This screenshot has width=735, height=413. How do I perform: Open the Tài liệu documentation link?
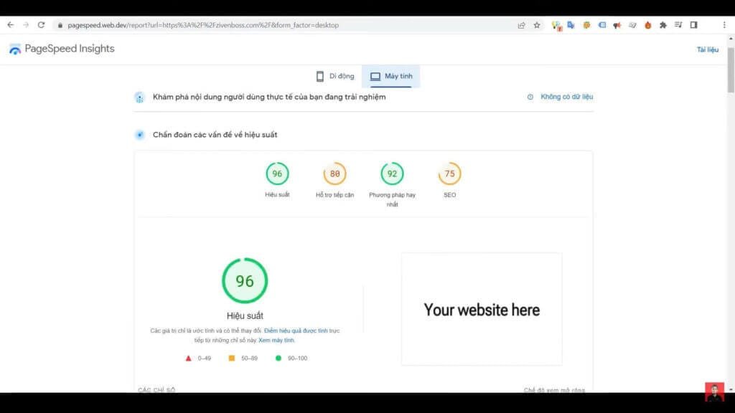[707, 49]
